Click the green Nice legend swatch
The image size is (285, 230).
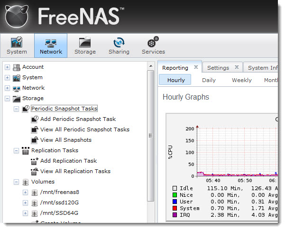(x=175, y=195)
